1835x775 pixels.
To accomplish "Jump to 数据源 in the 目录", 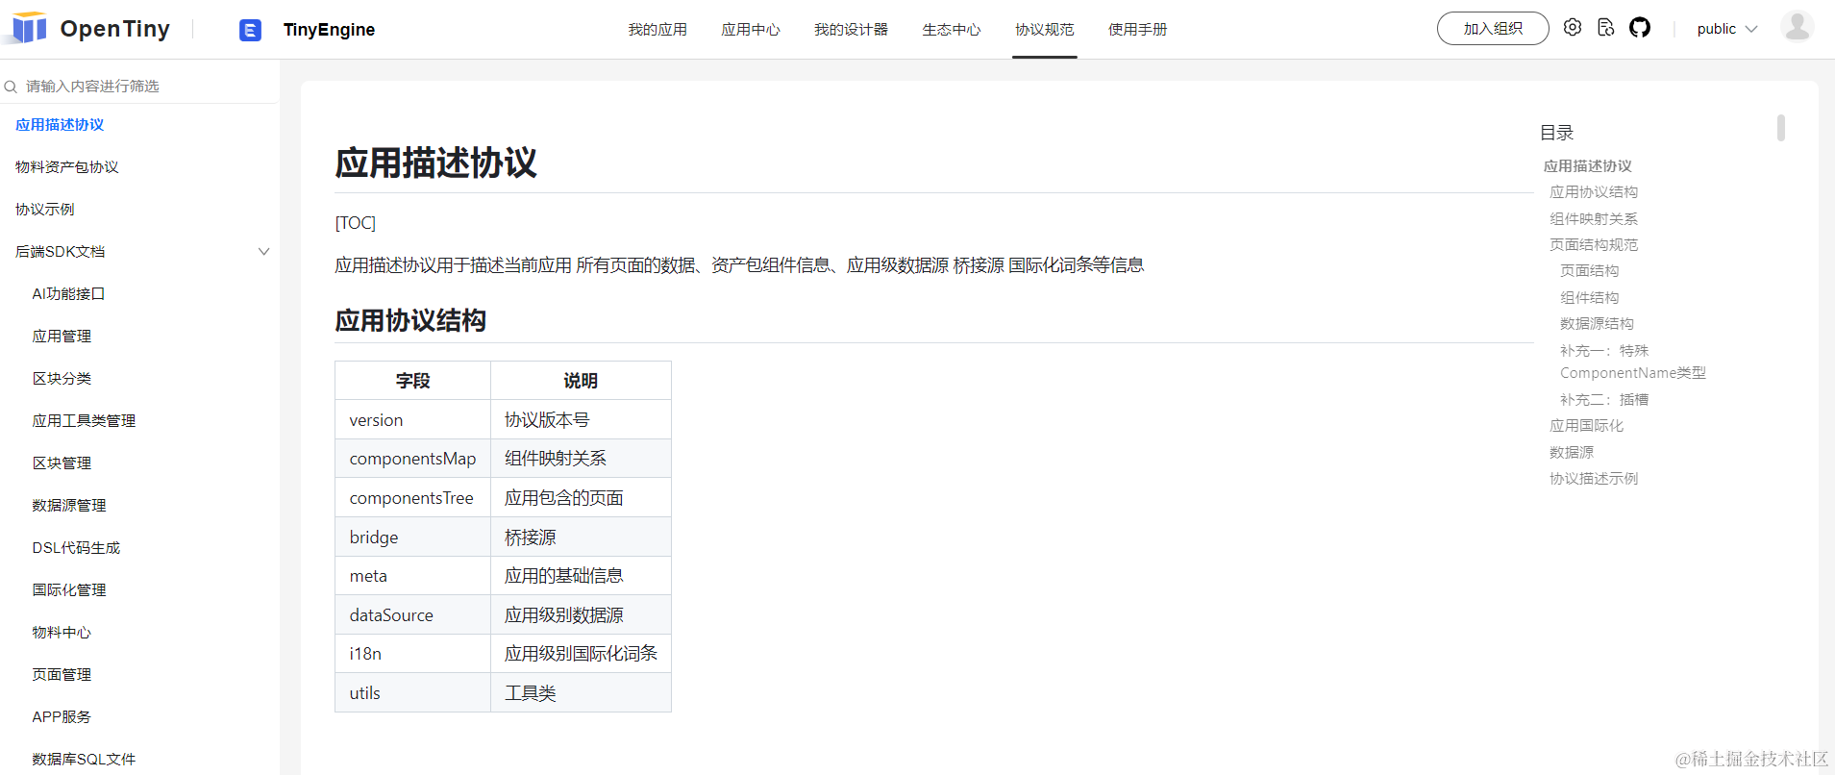I will click(x=1572, y=453).
